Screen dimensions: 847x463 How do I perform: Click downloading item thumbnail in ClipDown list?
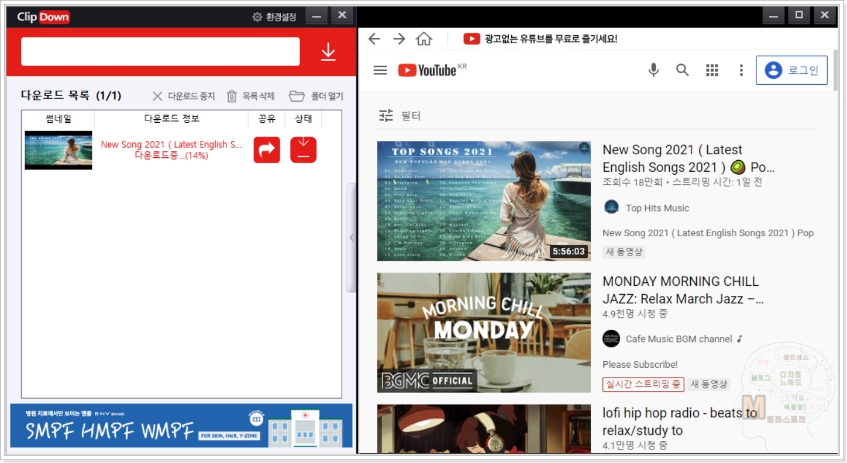tap(58, 150)
